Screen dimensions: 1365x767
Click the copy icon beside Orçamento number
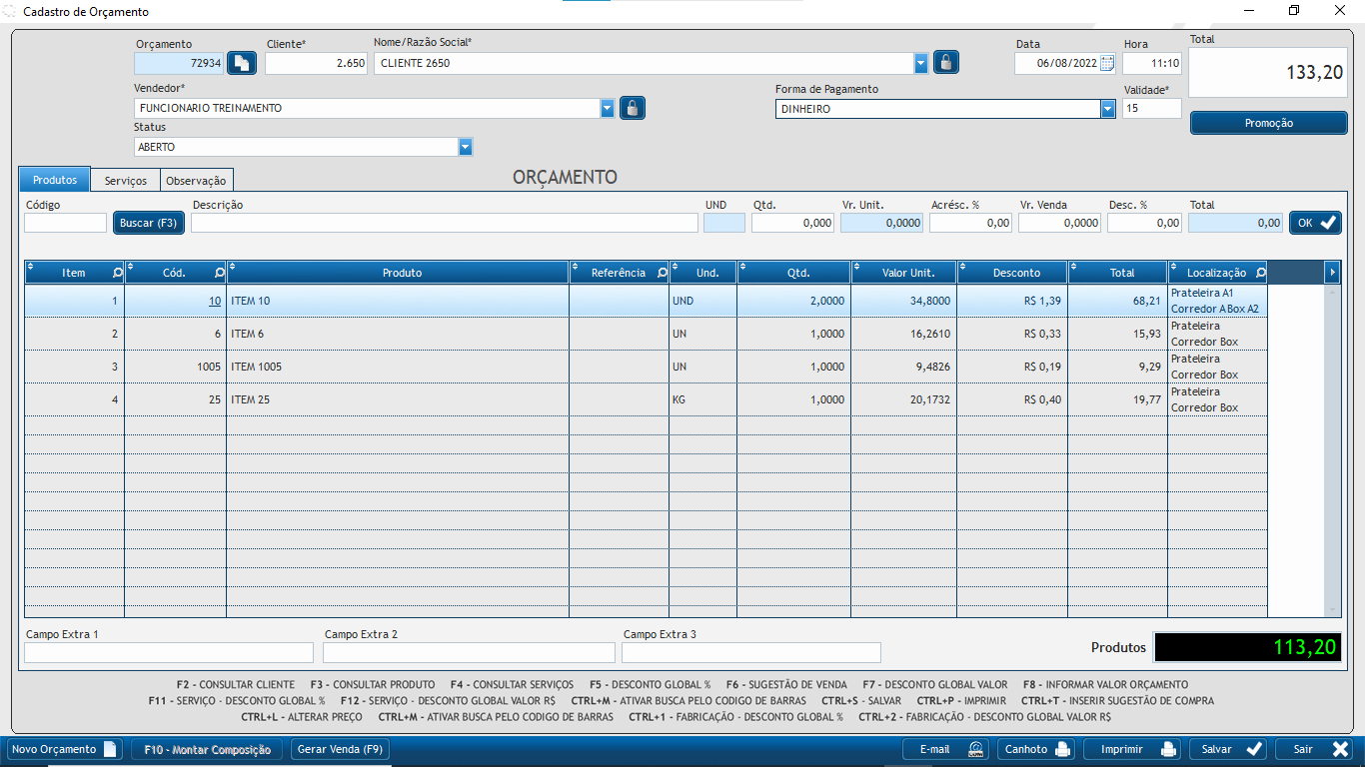(242, 63)
